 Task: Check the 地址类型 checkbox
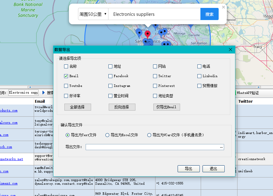click(155, 96)
